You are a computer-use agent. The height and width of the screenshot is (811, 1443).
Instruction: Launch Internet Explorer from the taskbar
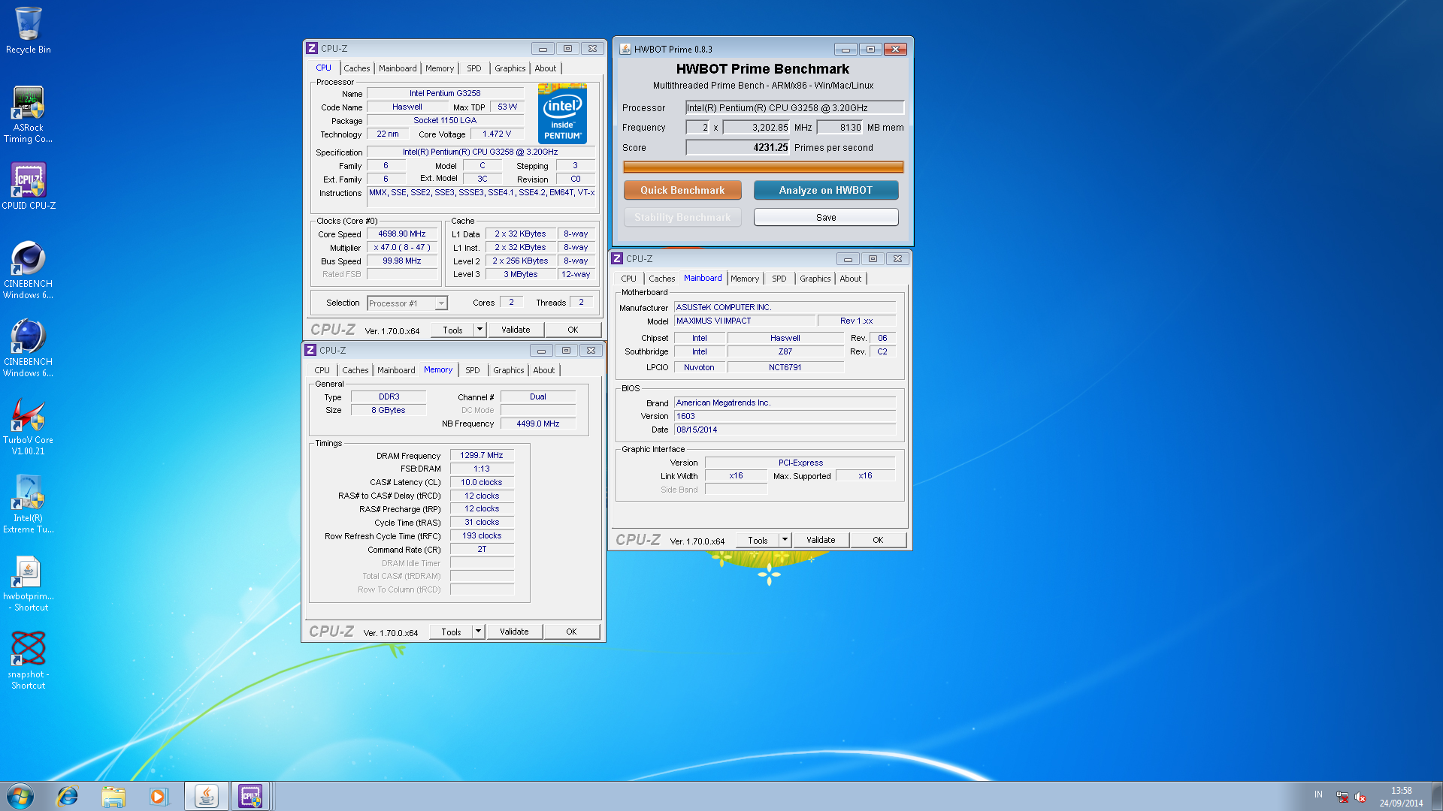(68, 796)
